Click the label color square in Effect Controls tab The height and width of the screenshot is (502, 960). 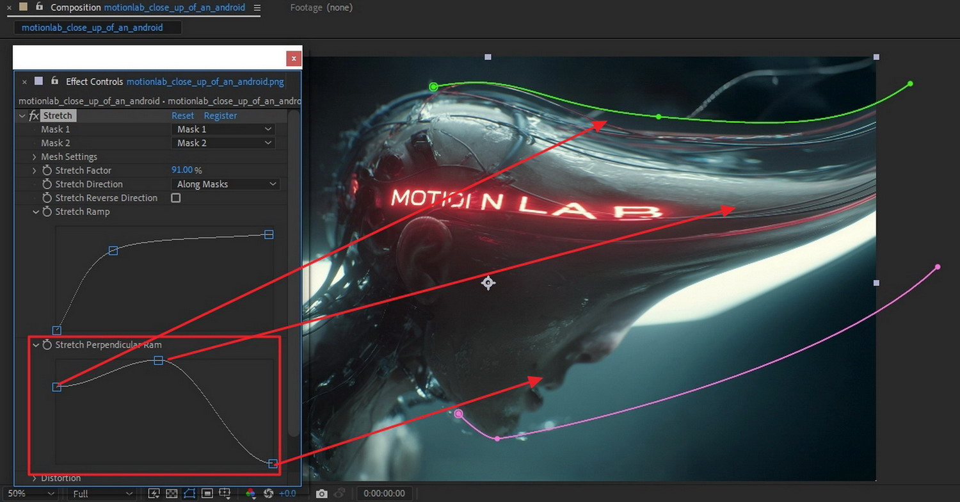(x=38, y=81)
